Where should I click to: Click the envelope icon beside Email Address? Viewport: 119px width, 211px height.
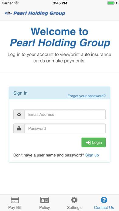[x=19, y=114]
